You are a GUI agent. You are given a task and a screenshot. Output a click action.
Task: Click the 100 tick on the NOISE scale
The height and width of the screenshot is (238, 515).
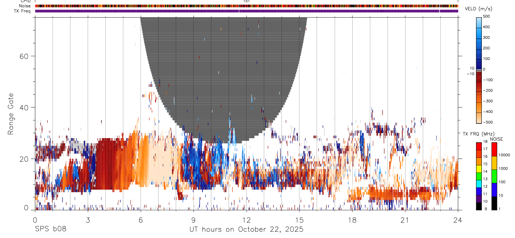[x=502, y=182]
